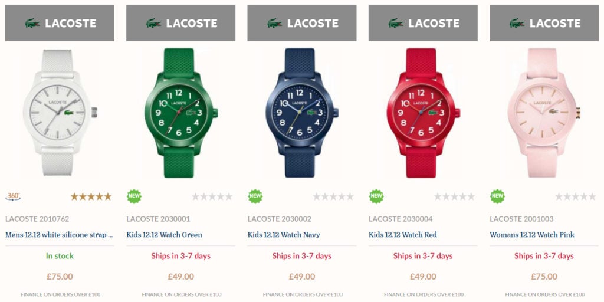Click the gold star rating of white watch
The image size is (604, 302).
(91, 197)
